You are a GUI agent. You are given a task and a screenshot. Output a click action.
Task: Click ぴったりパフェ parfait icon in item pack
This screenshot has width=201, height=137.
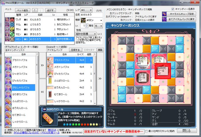pos(50,74)
